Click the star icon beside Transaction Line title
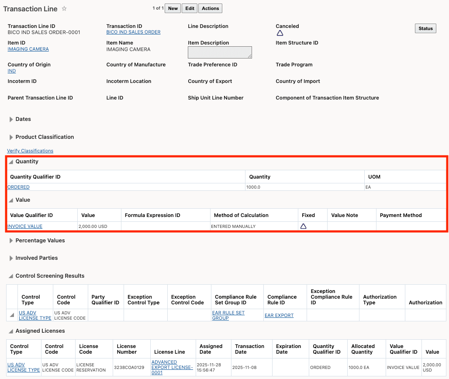Image resolution: width=449 pixels, height=379 pixels. 65,9
